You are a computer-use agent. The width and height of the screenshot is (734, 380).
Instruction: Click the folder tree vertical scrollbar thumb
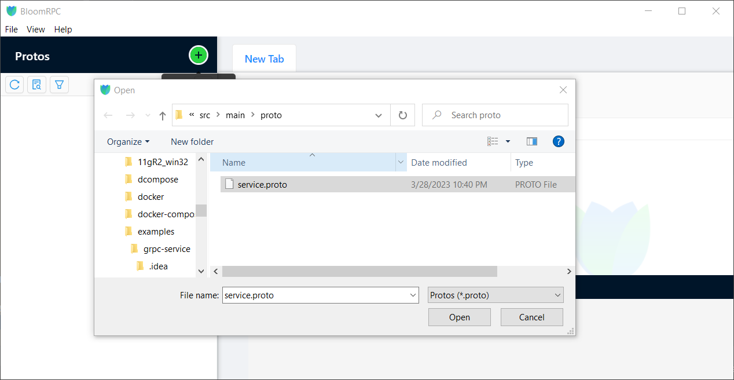pyautogui.click(x=201, y=210)
